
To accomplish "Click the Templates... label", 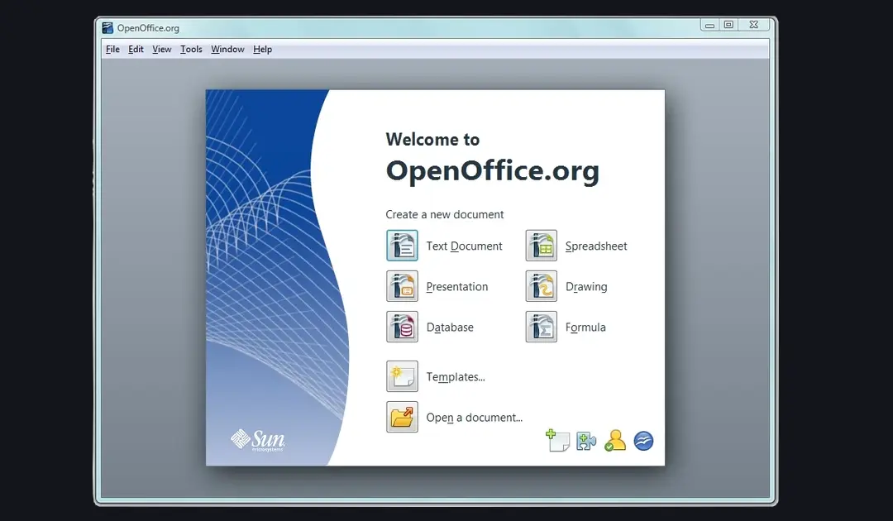I will [456, 377].
